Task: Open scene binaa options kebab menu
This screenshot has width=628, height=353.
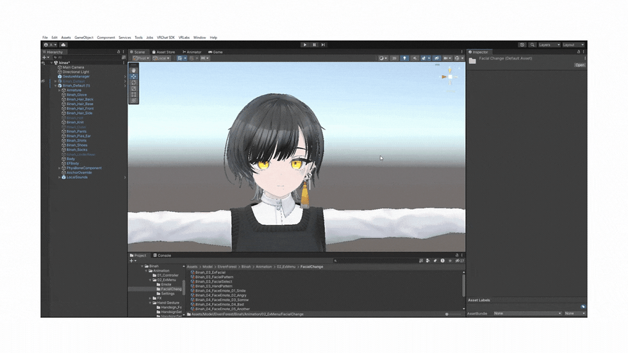Action: 123,63
